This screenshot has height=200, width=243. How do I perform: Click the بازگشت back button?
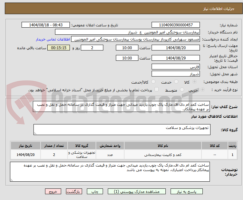click(x=74, y=192)
